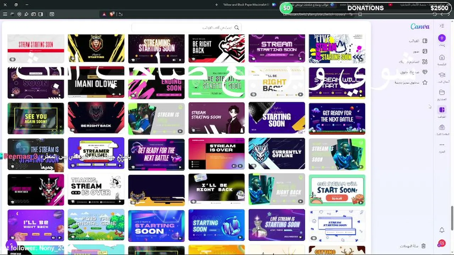Image resolution: width=454 pixels, height=255 pixels.
Task: Open pixel Get Ready For Next Battle template
Action: coord(337,118)
